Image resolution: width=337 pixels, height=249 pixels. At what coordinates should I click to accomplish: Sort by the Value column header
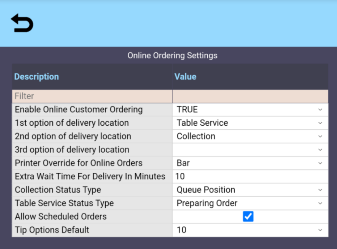(x=185, y=77)
